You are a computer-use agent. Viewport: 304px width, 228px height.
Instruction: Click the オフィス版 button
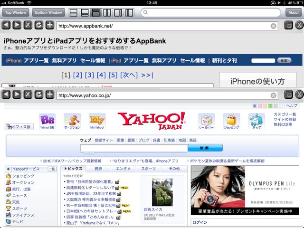(19, 127)
